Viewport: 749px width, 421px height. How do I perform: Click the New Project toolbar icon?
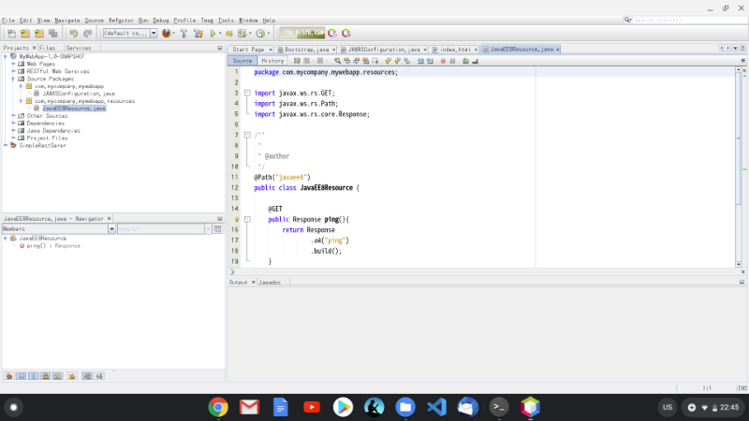click(25, 33)
